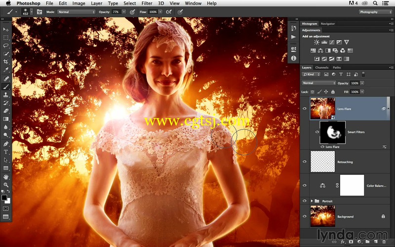Viewport: 395px width, 247px height.
Task: Select the Horizontal Type tool
Action: (x=6, y=152)
